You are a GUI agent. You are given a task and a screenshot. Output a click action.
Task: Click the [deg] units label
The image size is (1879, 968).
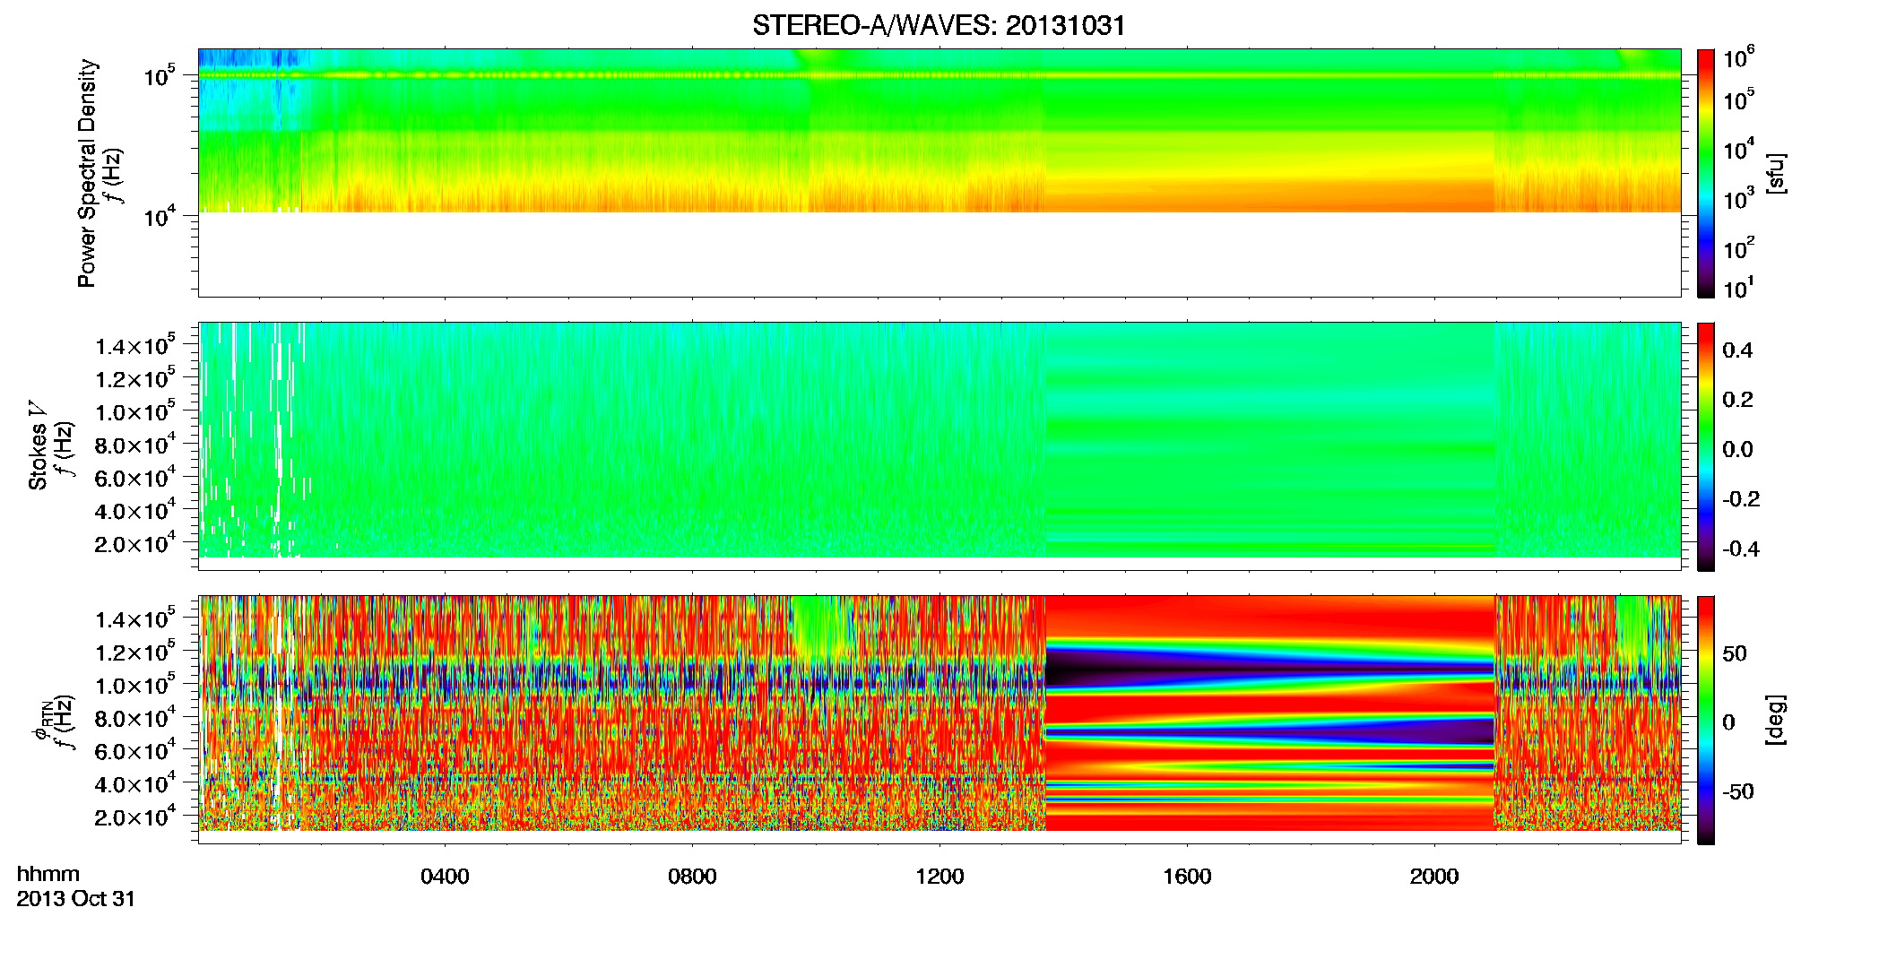pyautogui.click(x=1775, y=720)
